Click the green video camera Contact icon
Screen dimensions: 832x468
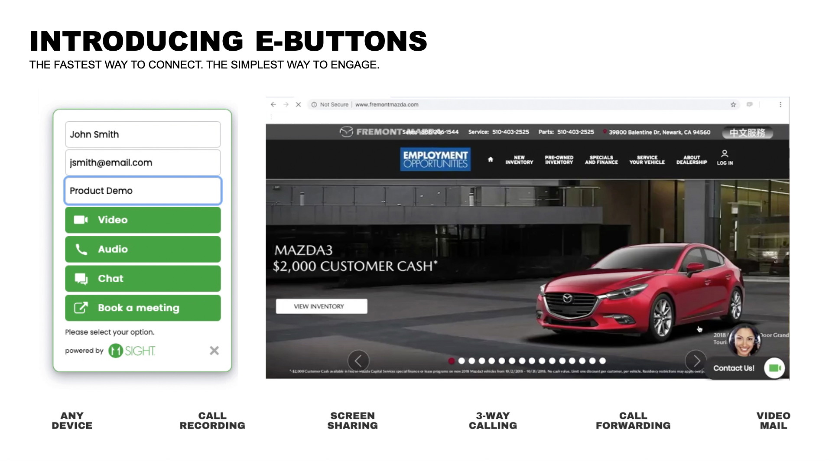(x=774, y=368)
